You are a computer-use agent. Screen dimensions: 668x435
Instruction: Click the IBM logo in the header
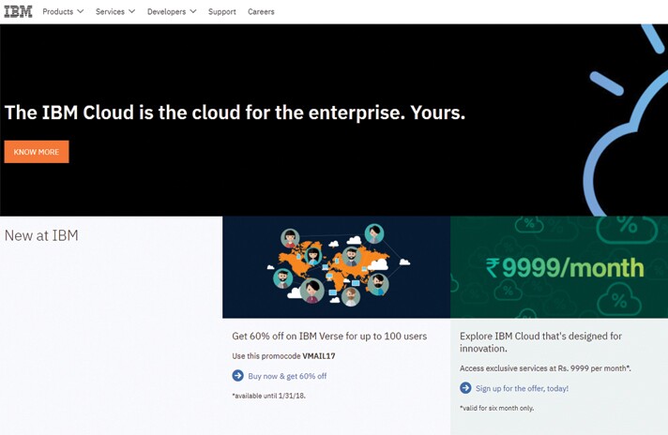(x=18, y=12)
